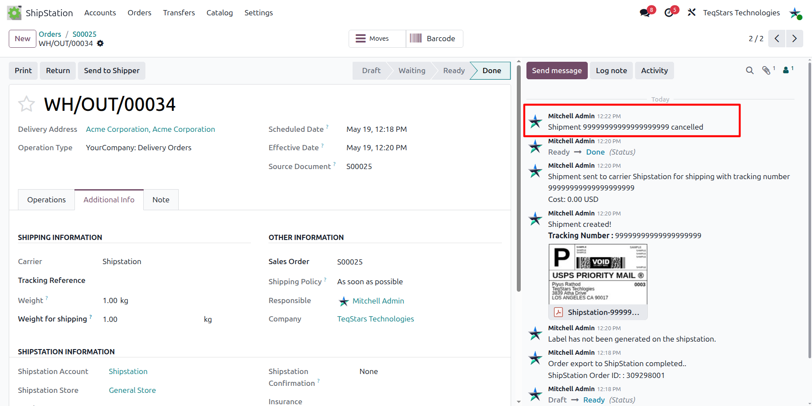Click the Source Document value S00025
This screenshot has height=406, width=812.
point(359,166)
